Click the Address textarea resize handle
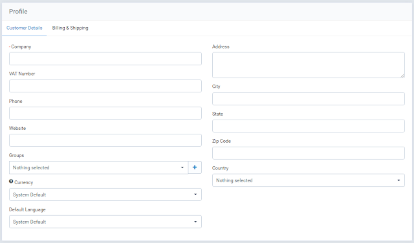 402,76
